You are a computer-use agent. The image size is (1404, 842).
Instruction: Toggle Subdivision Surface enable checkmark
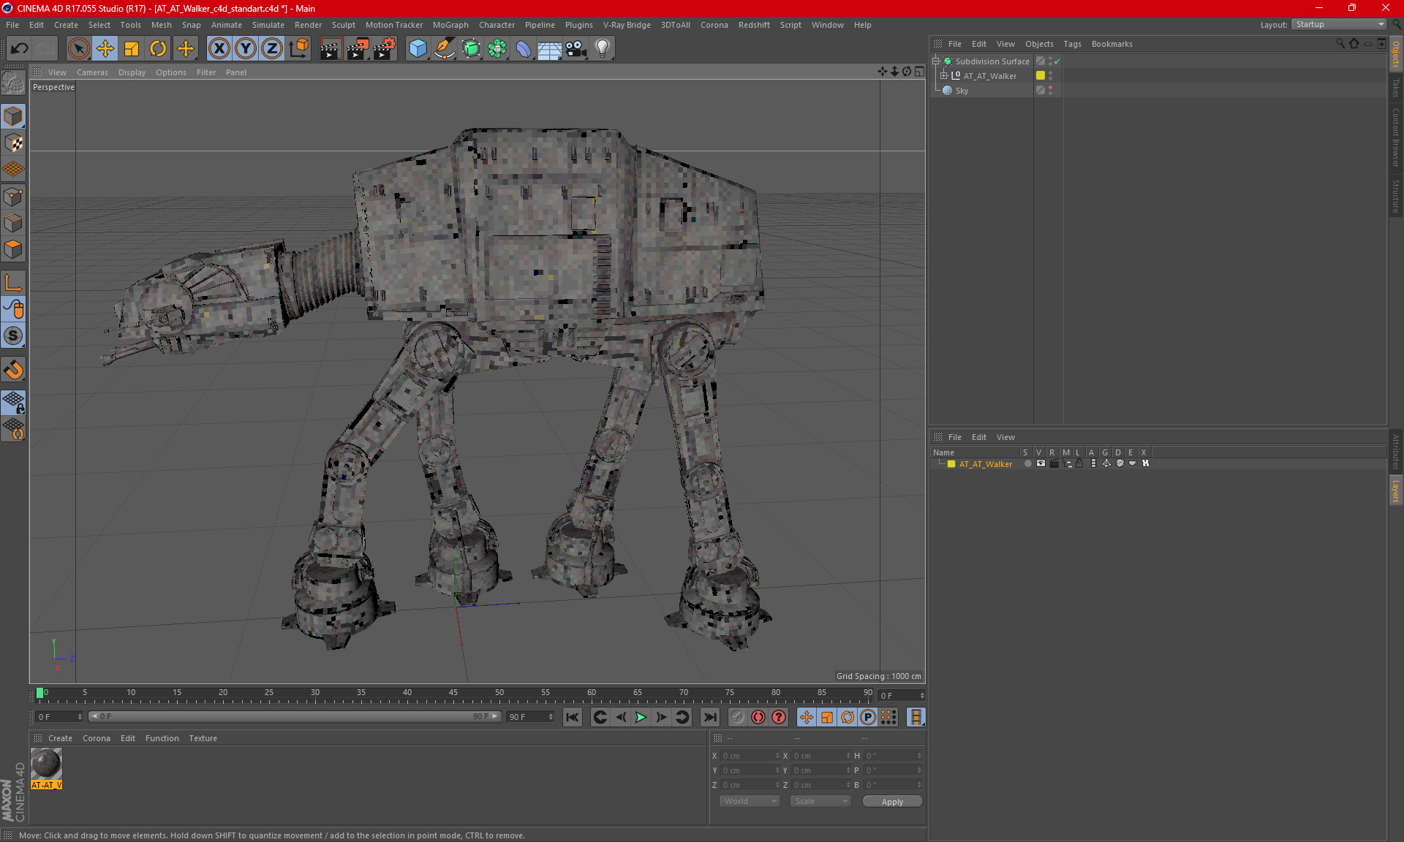[1057, 61]
